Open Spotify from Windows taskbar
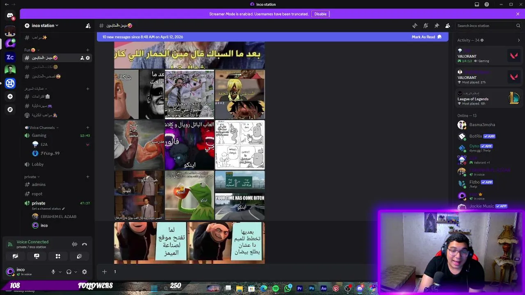 click(x=276, y=288)
